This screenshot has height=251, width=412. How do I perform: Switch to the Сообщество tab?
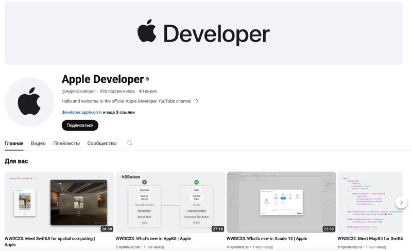click(101, 144)
